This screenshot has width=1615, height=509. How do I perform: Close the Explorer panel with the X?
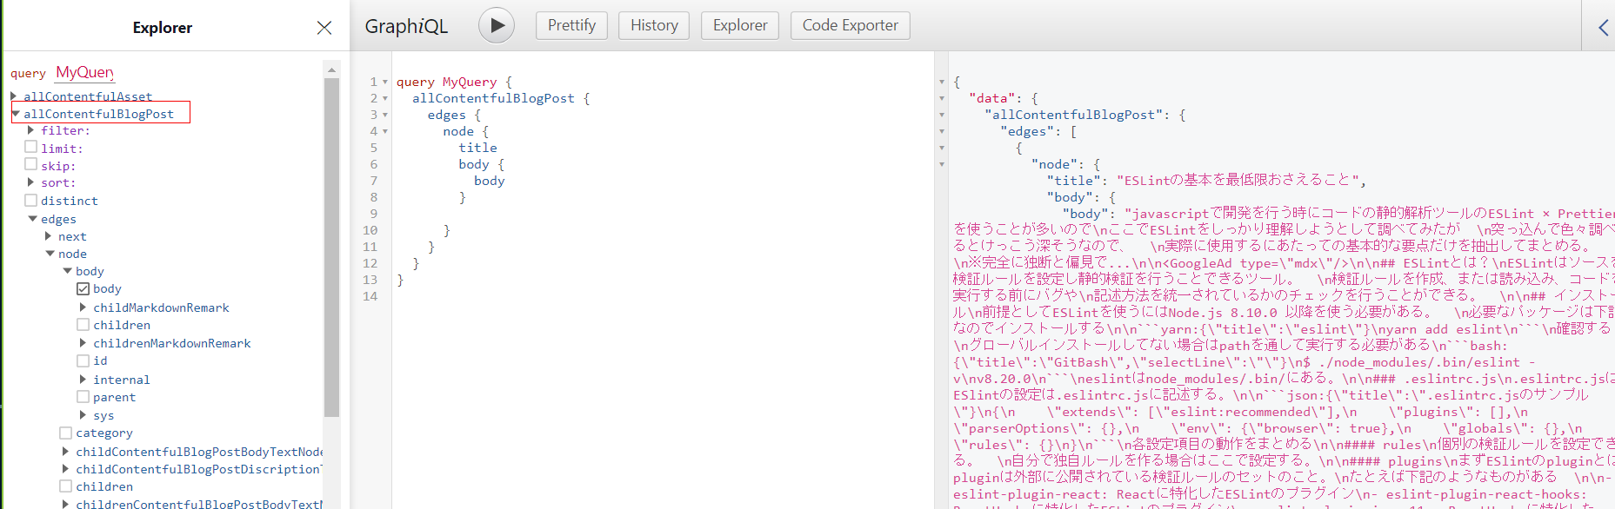[324, 28]
